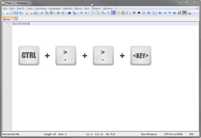The width and height of the screenshot is (201, 138).
Task: Stop macro recording with black square
Action: point(139,13)
